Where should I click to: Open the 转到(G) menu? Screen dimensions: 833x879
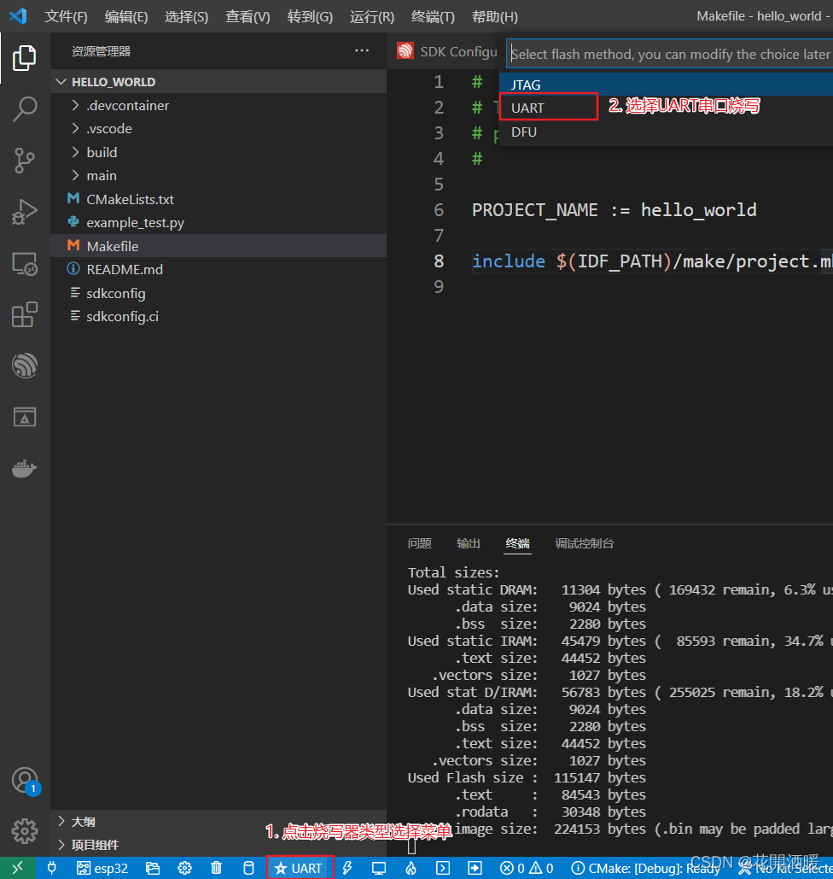pos(310,17)
